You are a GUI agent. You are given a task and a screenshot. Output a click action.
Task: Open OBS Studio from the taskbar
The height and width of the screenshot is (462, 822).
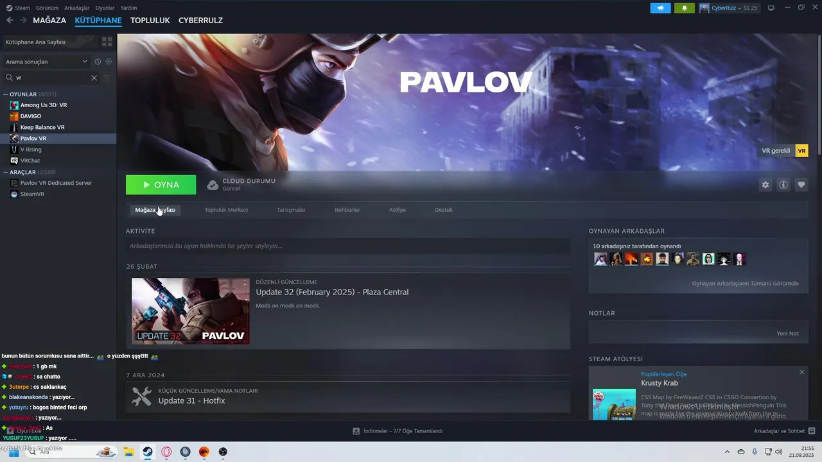tap(223, 452)
